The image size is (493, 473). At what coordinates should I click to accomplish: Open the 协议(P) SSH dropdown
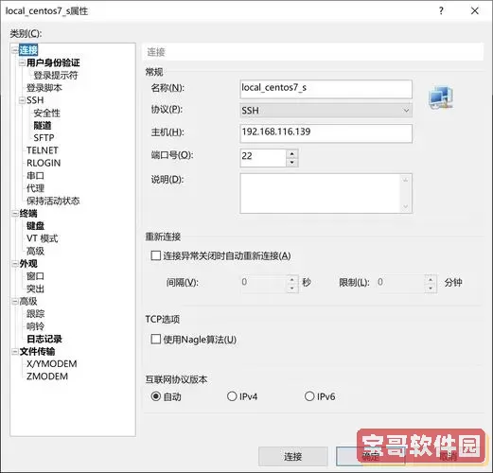point(326,110)
